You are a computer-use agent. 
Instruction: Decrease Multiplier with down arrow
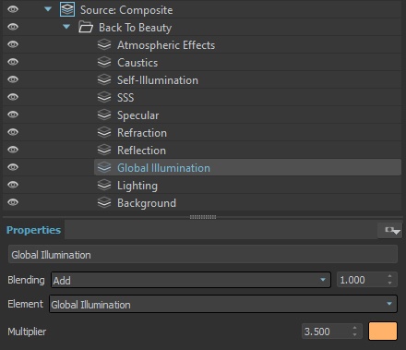(x=355, y=335)
